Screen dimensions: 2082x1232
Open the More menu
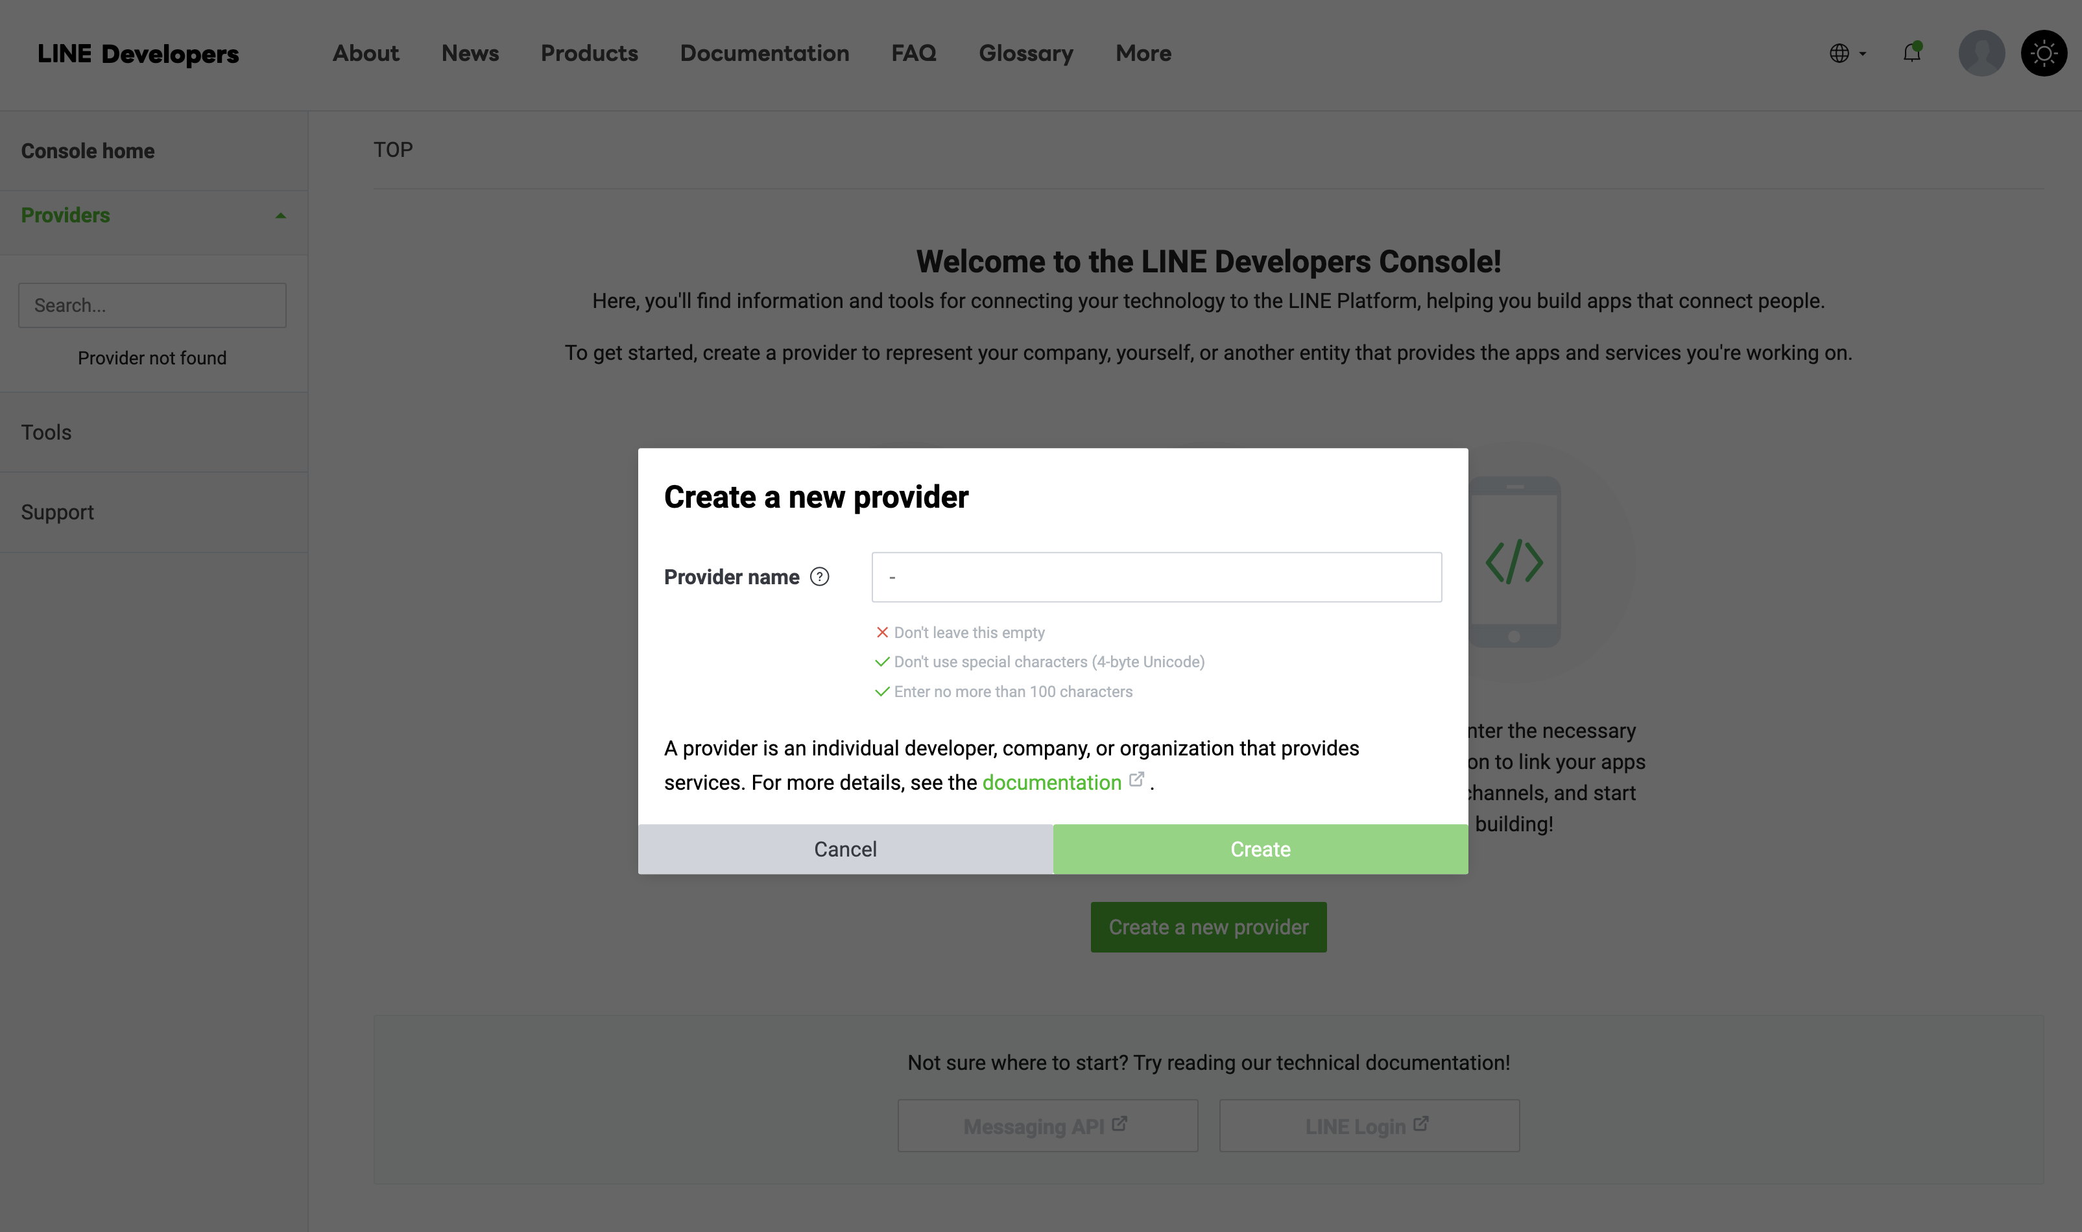click(x=1143, y=53)
